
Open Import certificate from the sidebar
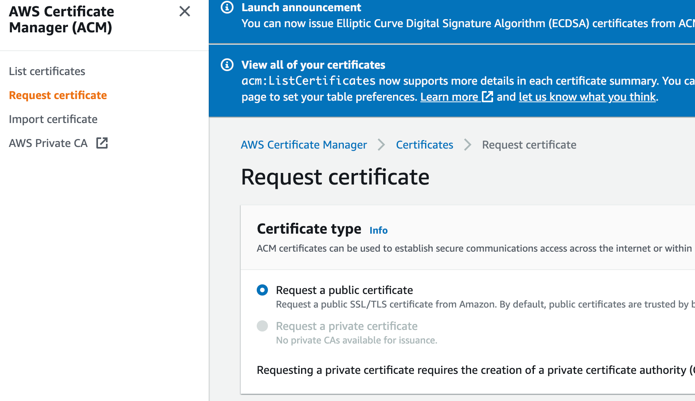coord(53,119)
